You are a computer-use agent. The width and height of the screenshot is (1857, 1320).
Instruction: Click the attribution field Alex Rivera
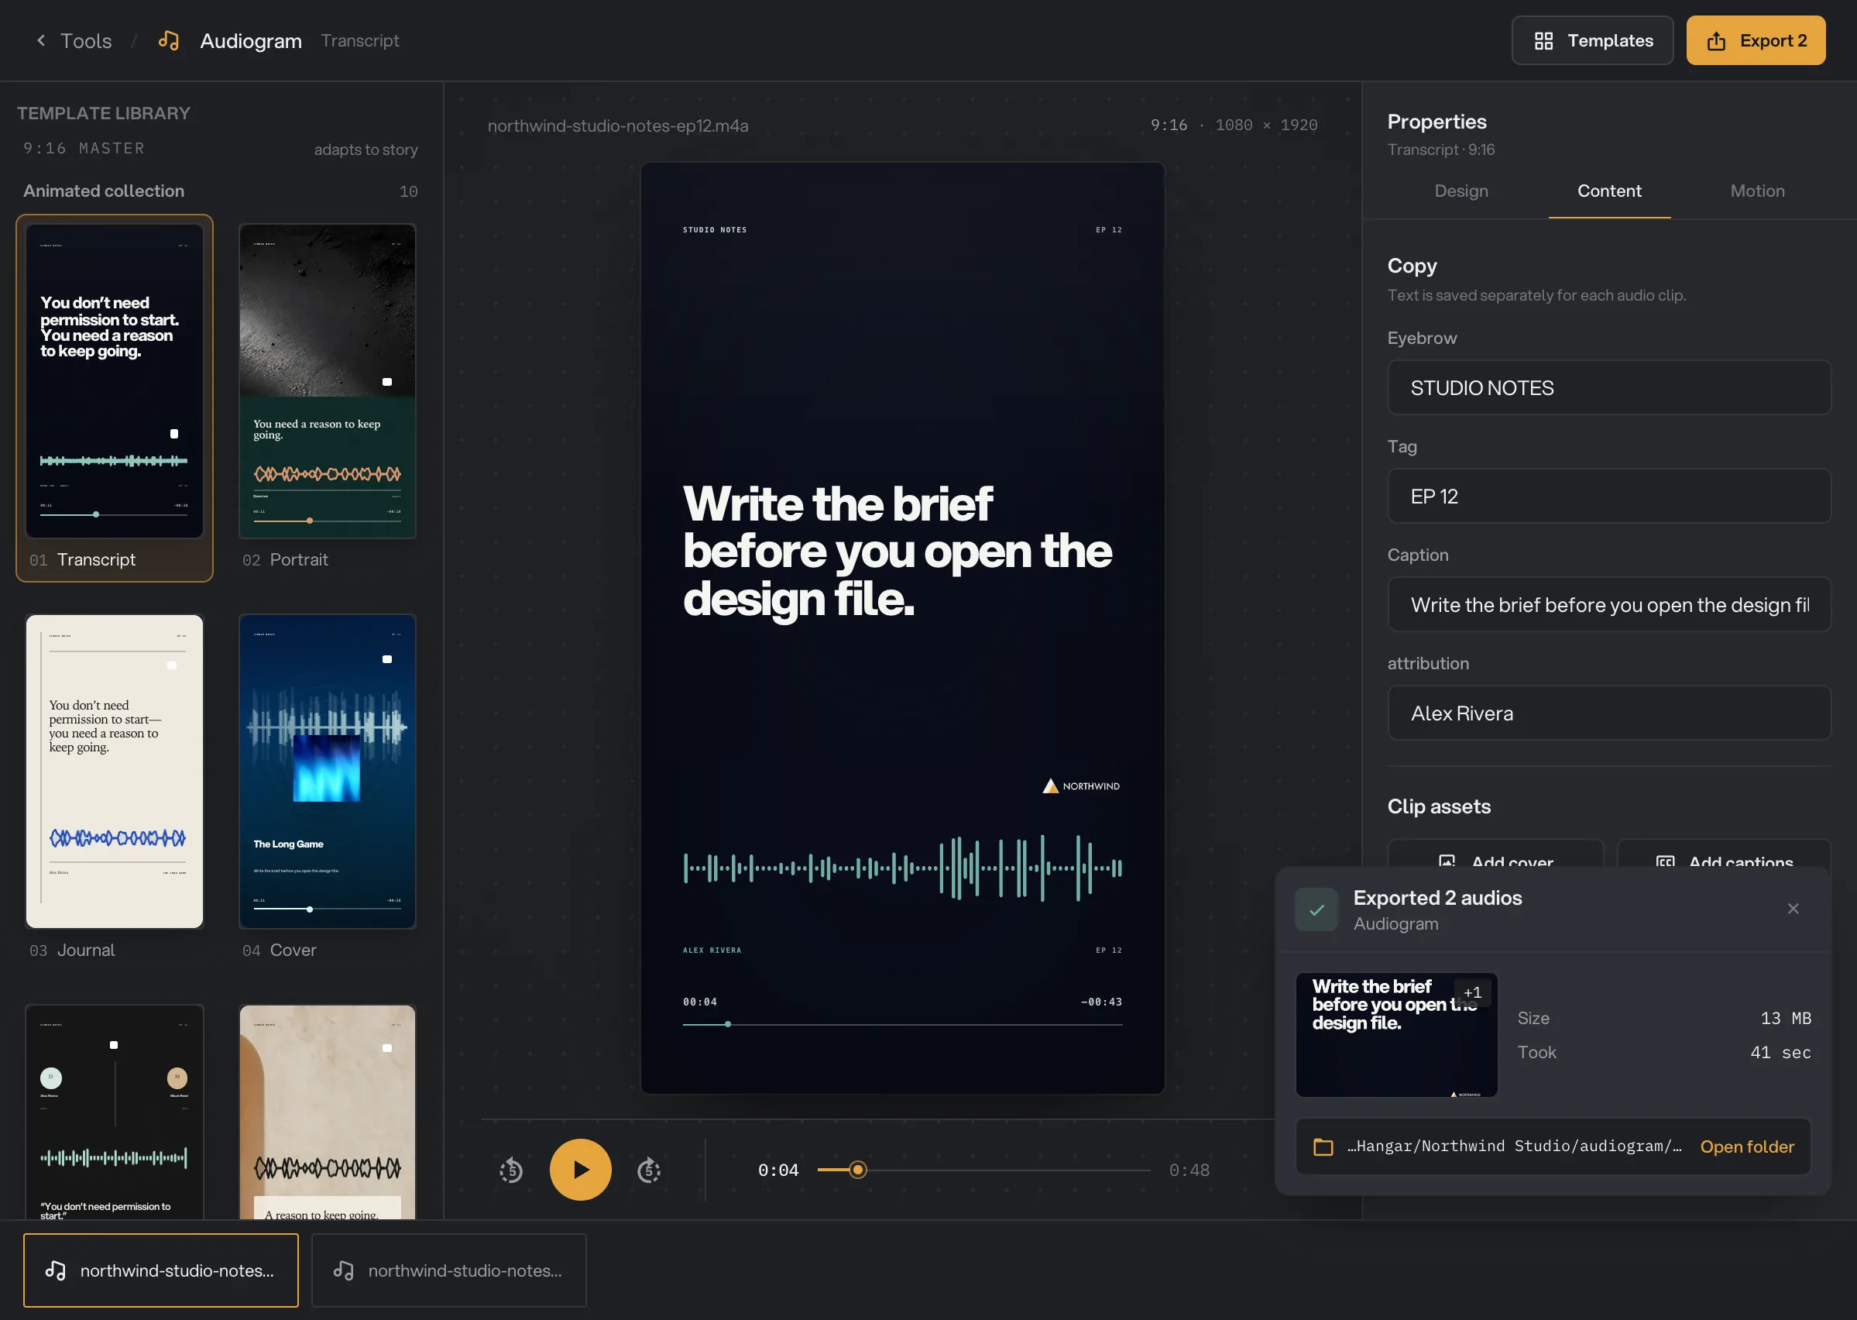1608,713
